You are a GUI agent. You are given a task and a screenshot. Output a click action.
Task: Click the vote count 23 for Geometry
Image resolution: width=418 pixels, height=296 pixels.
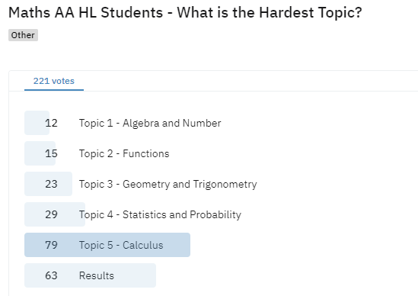click(51, 184)
